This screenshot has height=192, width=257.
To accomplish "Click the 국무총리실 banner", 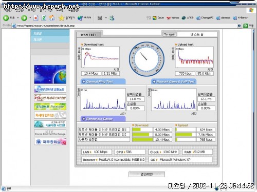I will (x=50, y=142).
